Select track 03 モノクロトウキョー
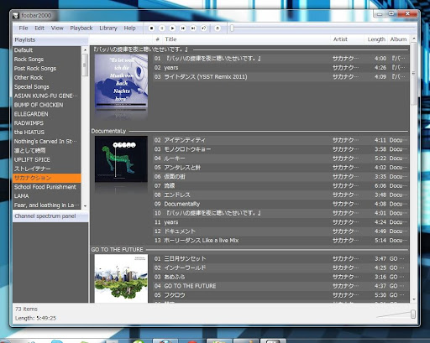 pyautogui.click(x=281, y=149)
